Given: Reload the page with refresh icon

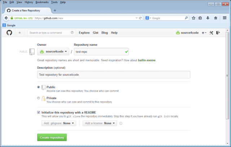Looking at the screenshot, I should click(x=140, y=18).
